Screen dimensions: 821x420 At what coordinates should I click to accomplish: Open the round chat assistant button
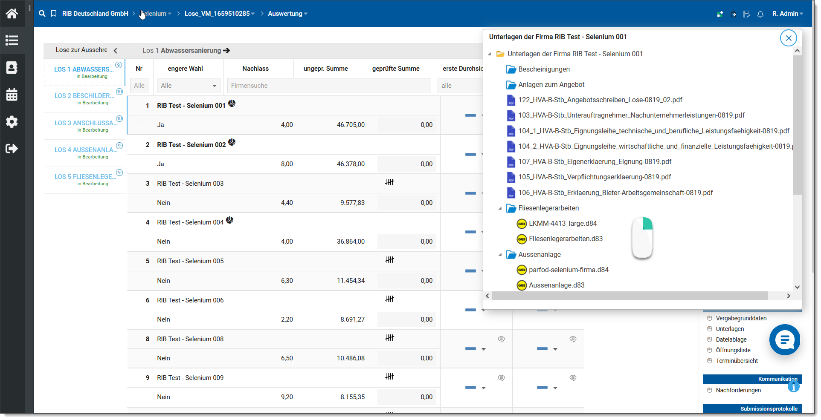tap(785, 339)
